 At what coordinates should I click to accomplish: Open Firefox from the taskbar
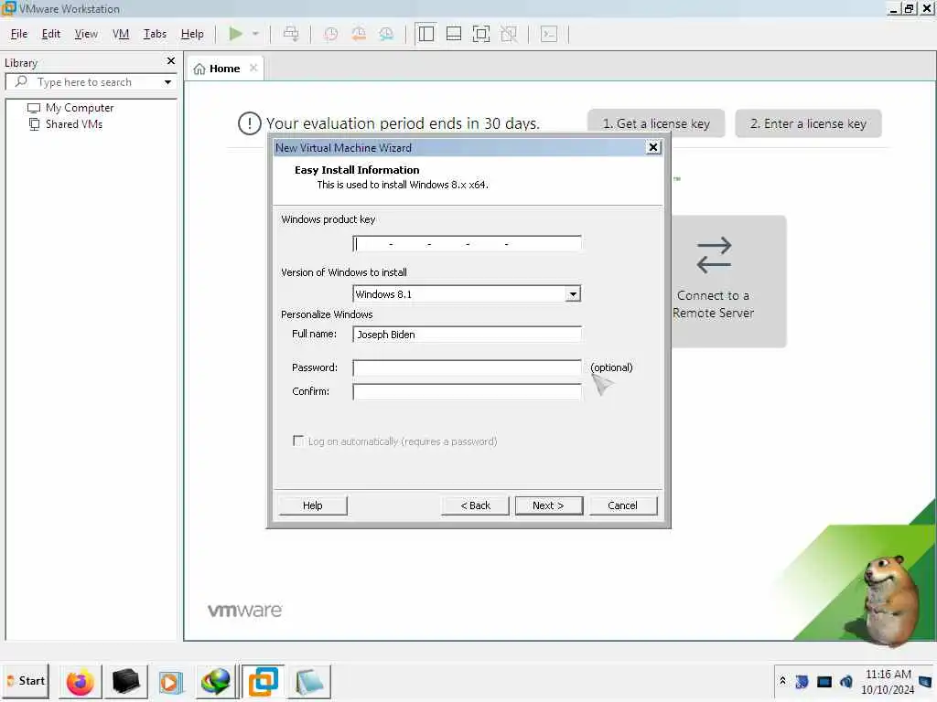point(81,682)
